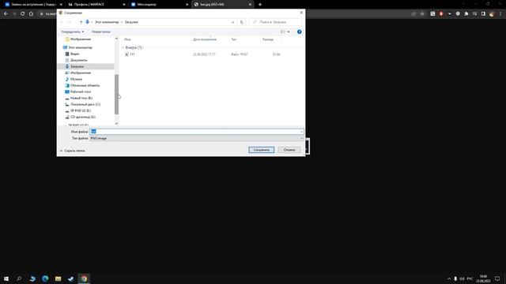The width and height of the screenshot is (506, 284).
Task: Click the Отмена button in the save dialog
Action: point(289,150)
